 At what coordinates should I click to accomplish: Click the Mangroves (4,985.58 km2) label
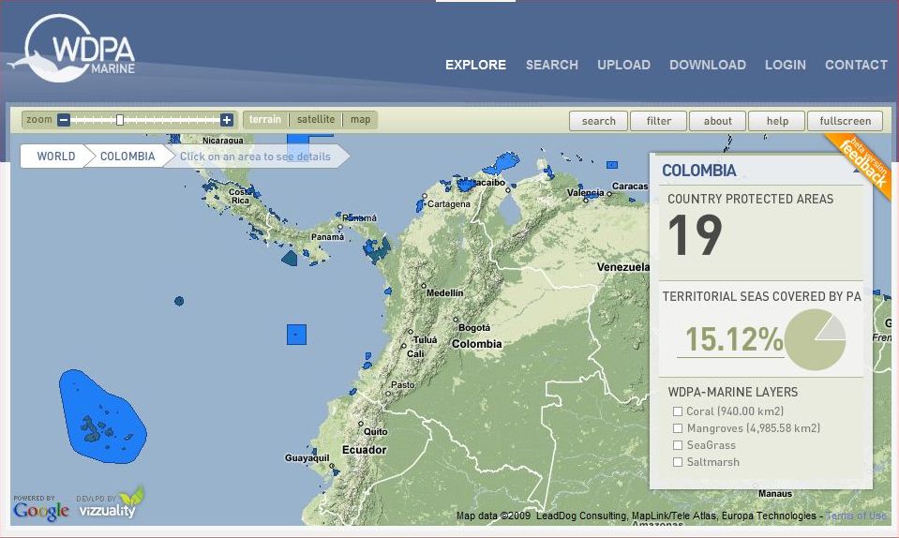point(754,428)
